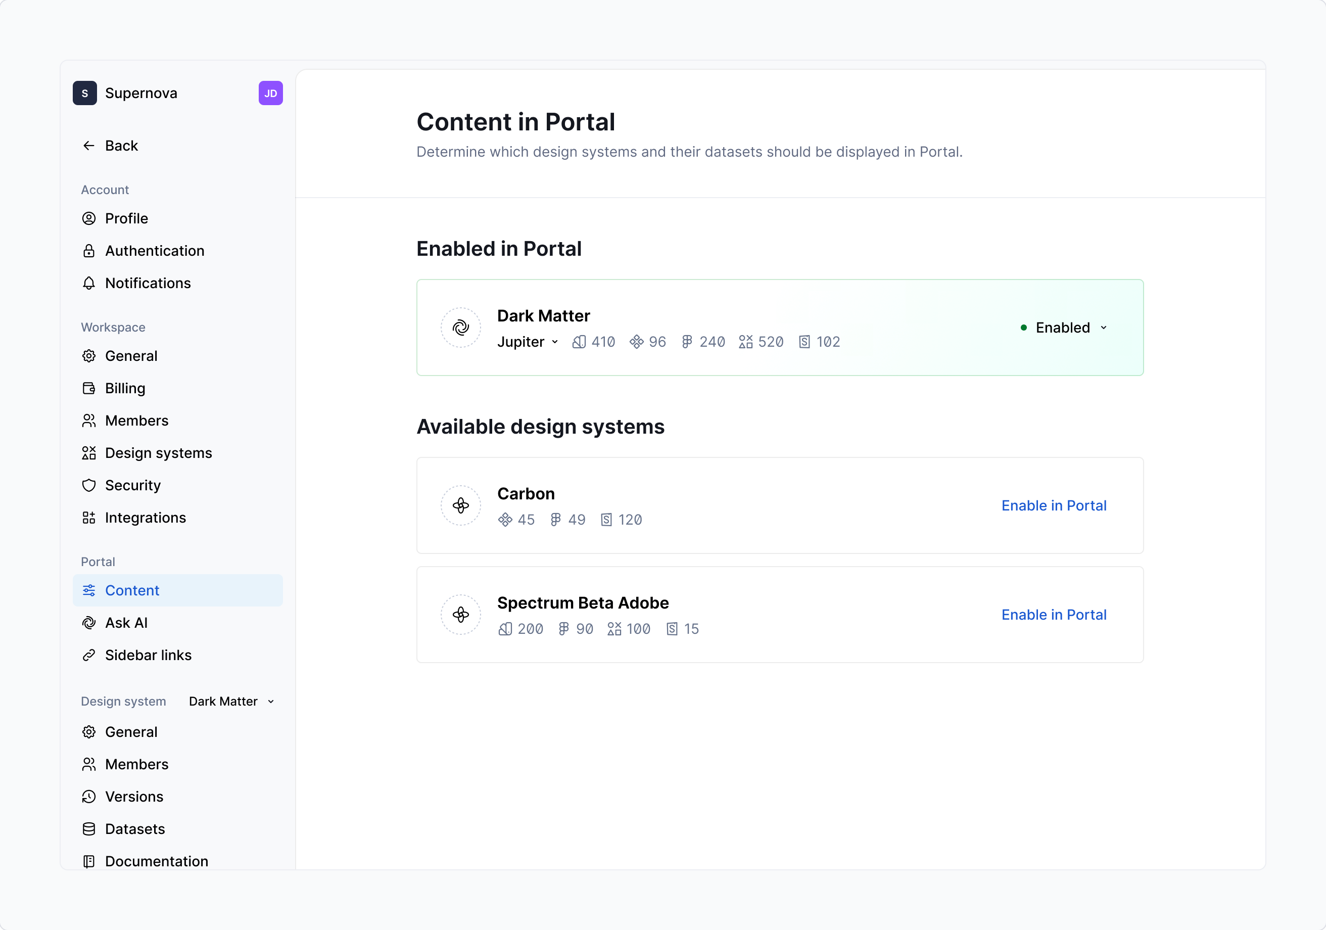Open the Content portal menu item
The image size is (1326, 930).
(132, 590)
